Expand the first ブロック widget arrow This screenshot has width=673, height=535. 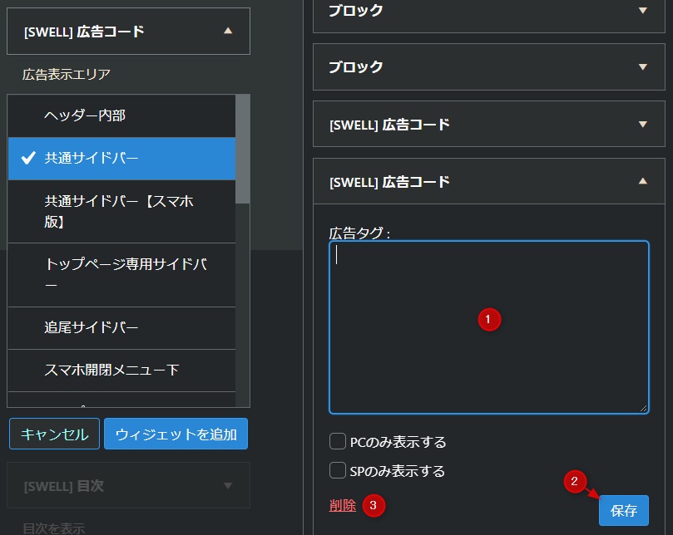pos(642,11)
